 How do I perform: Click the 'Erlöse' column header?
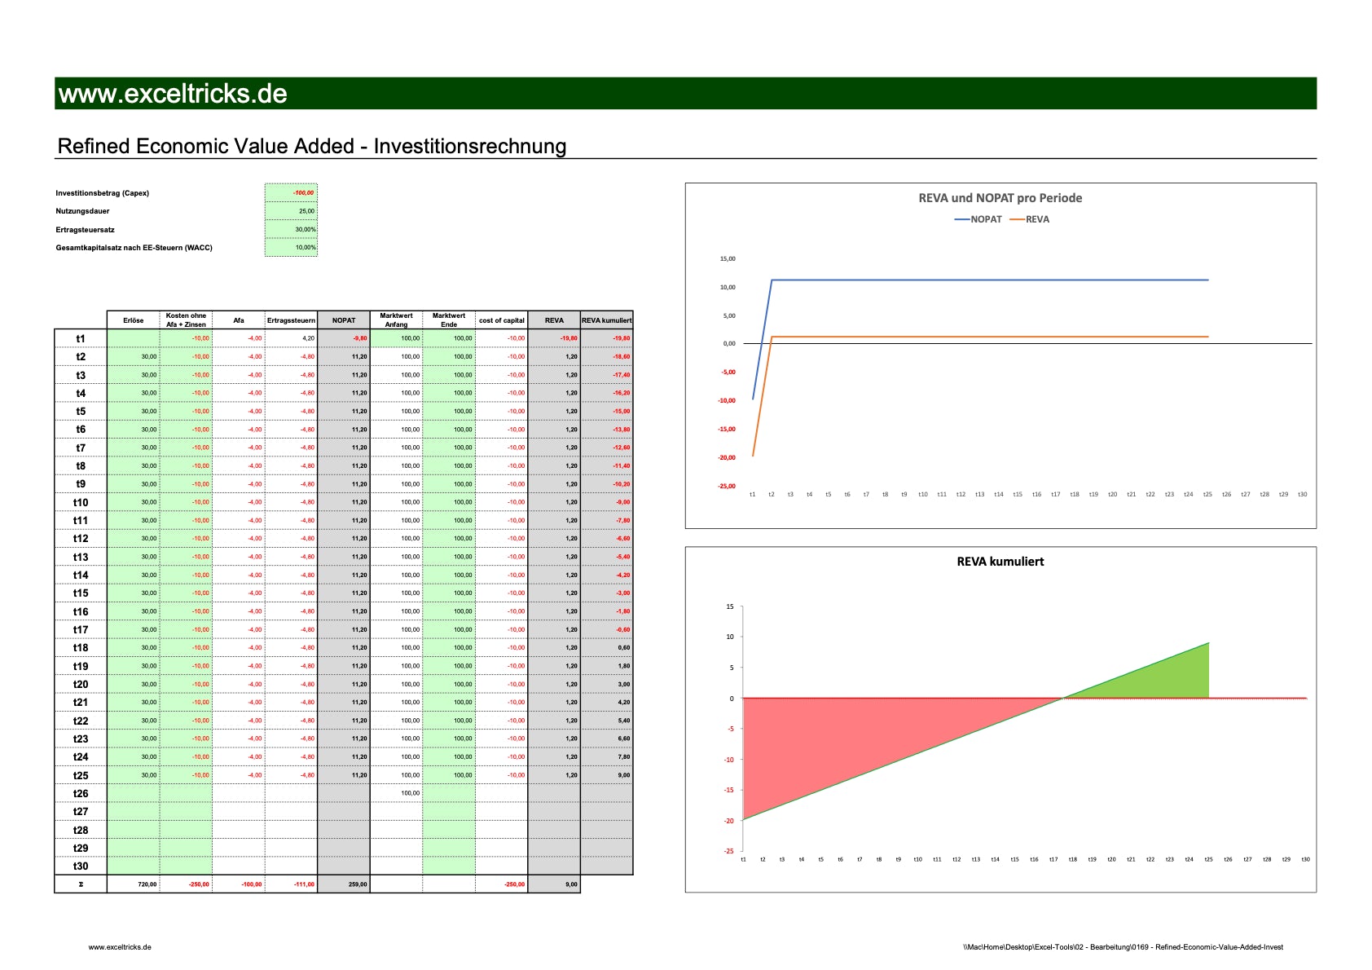[134, 320]
